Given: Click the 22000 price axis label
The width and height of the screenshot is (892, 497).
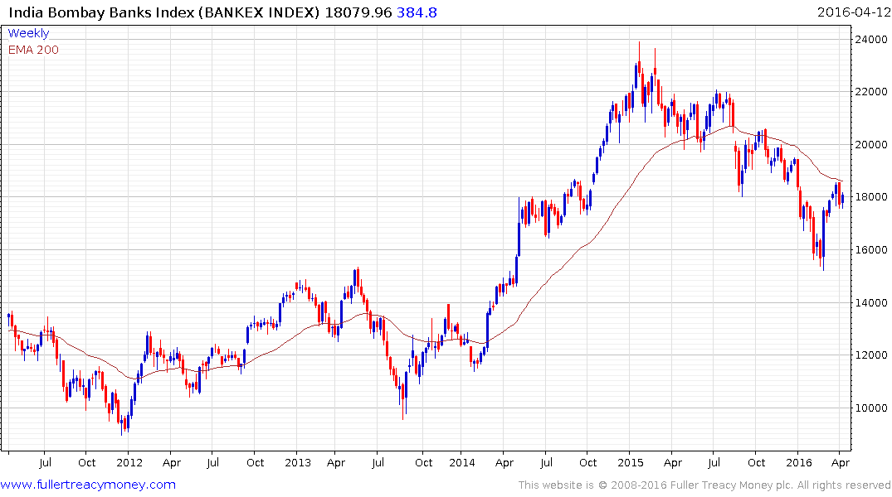Looking at the screenshot, I should (871, 91).
